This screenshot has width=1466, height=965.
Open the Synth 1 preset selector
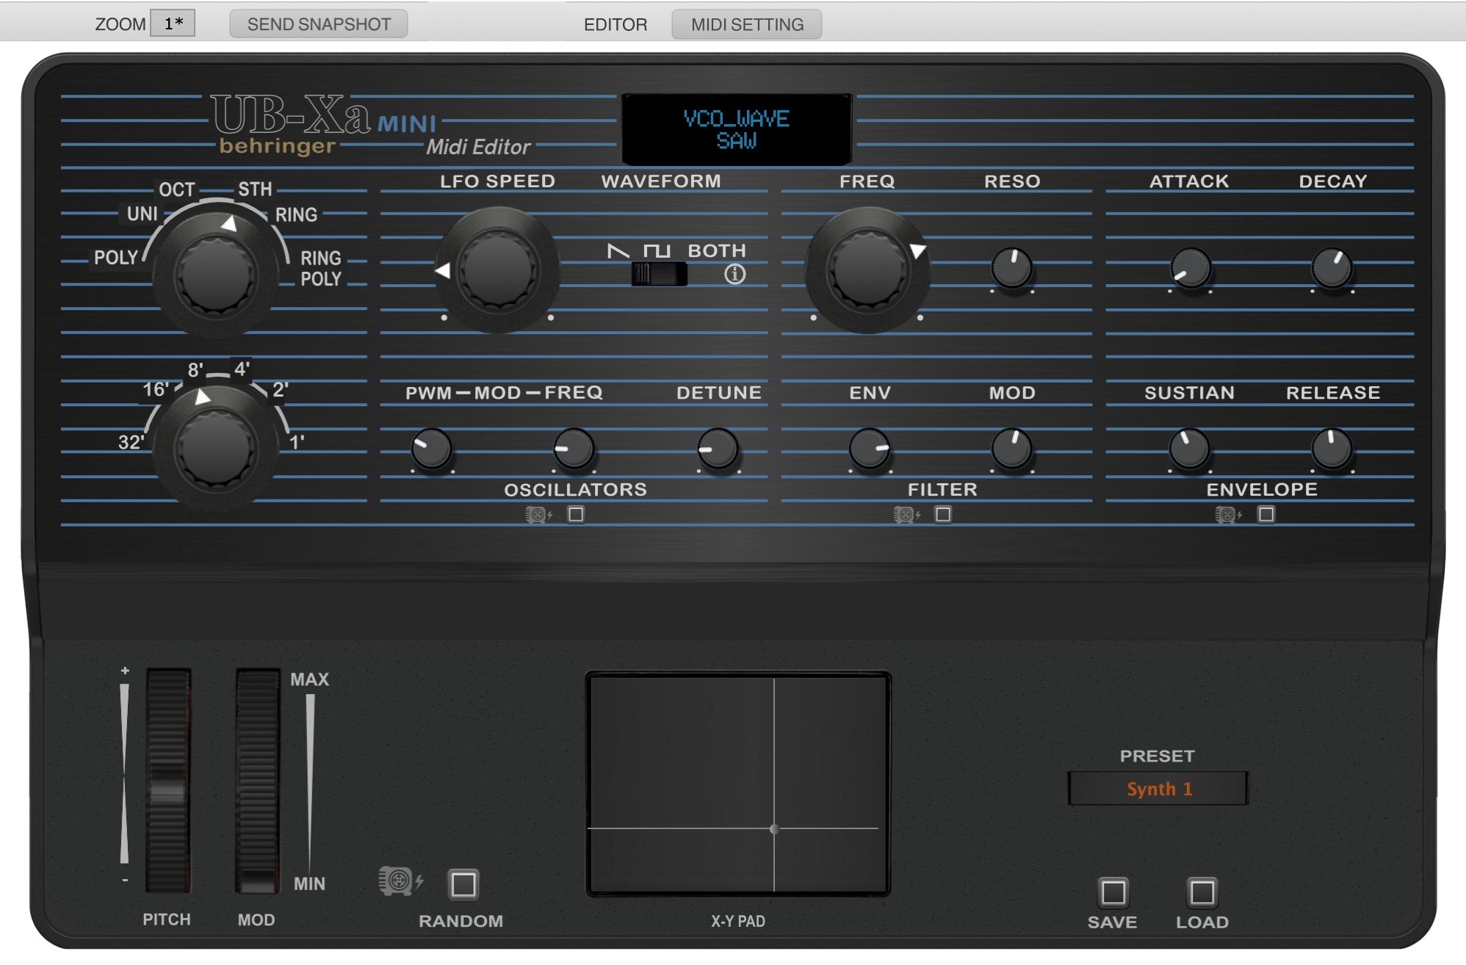(1158, 789)
